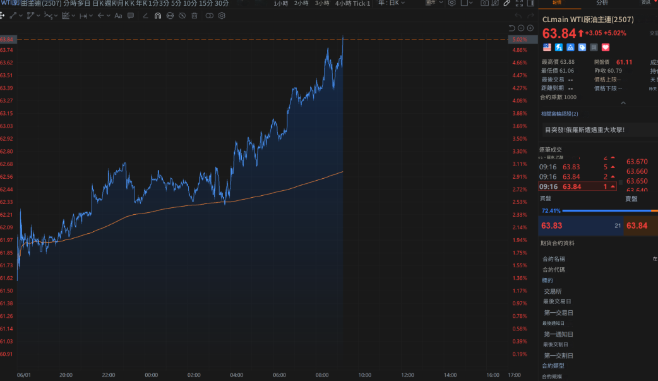Select the 多日 chart period

click(84, 3)
